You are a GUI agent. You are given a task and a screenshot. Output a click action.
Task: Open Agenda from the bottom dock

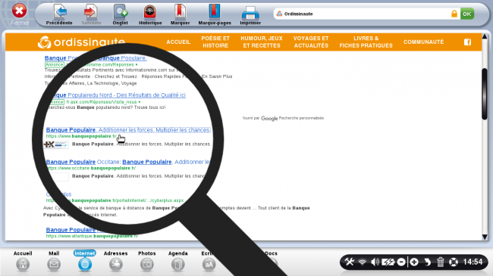(178, 264)
